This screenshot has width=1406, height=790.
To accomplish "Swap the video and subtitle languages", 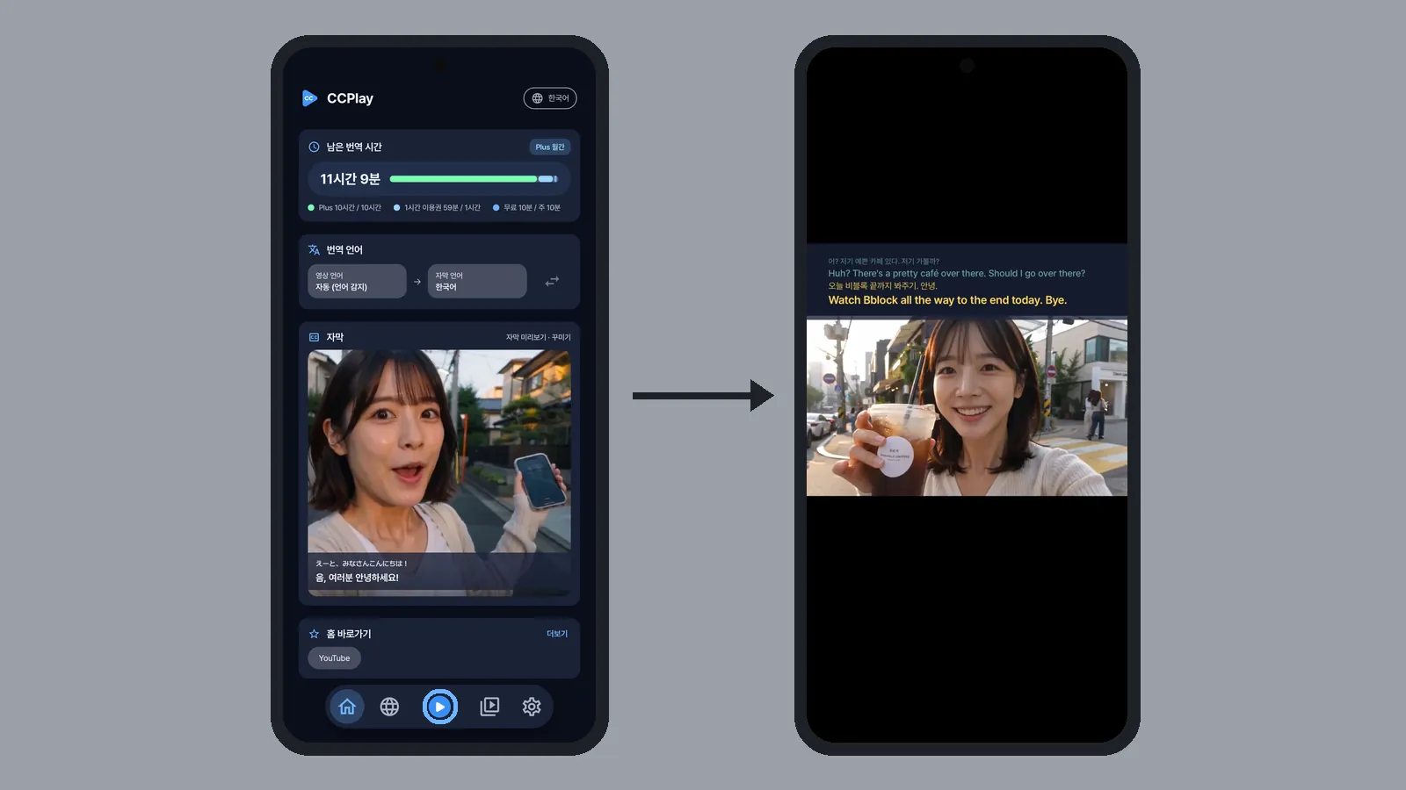I will [x=552, y=281].
